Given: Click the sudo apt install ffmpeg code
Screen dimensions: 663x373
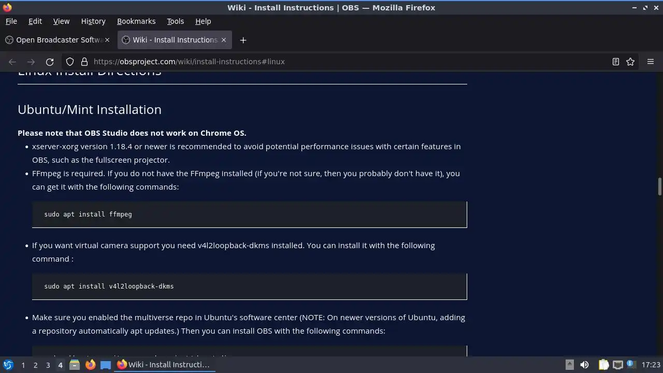Looking at the screenshot, I should click(x=88, y=214).
